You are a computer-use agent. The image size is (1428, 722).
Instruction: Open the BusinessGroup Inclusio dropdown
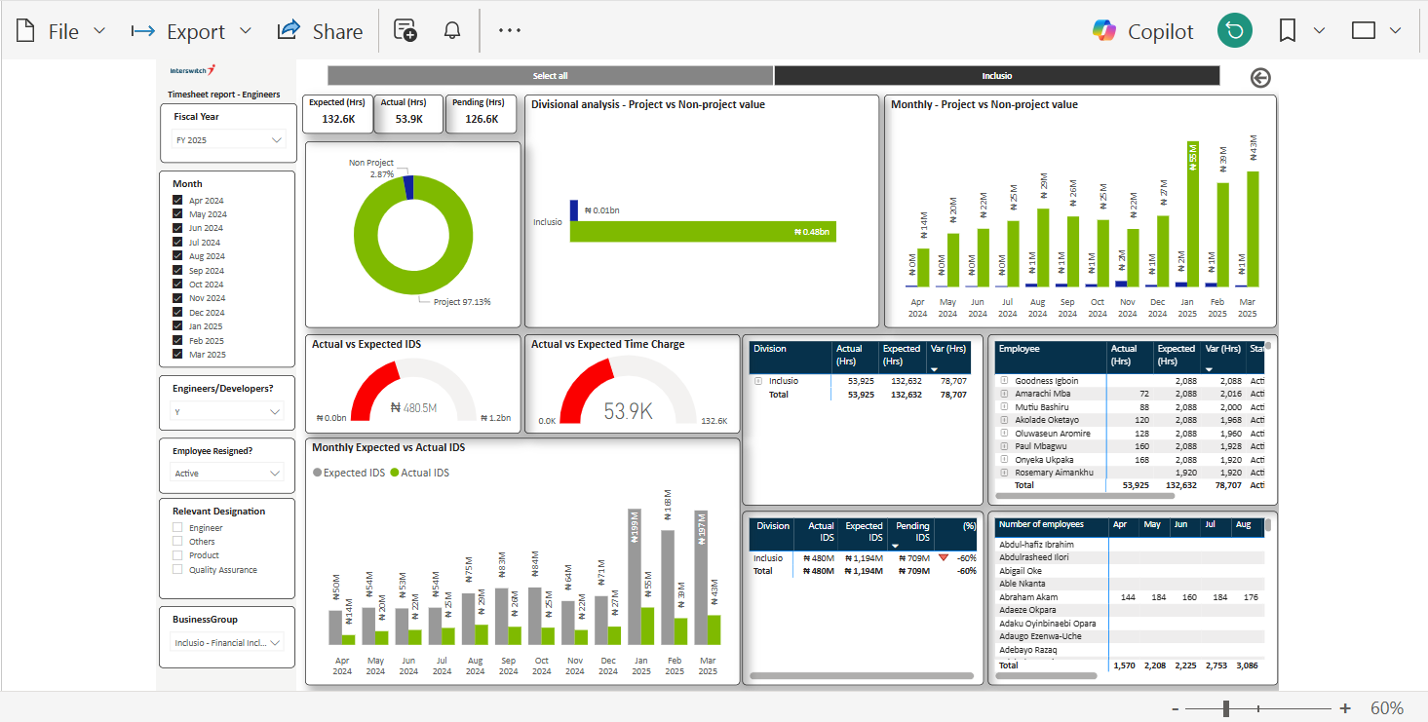pos(228,642)
